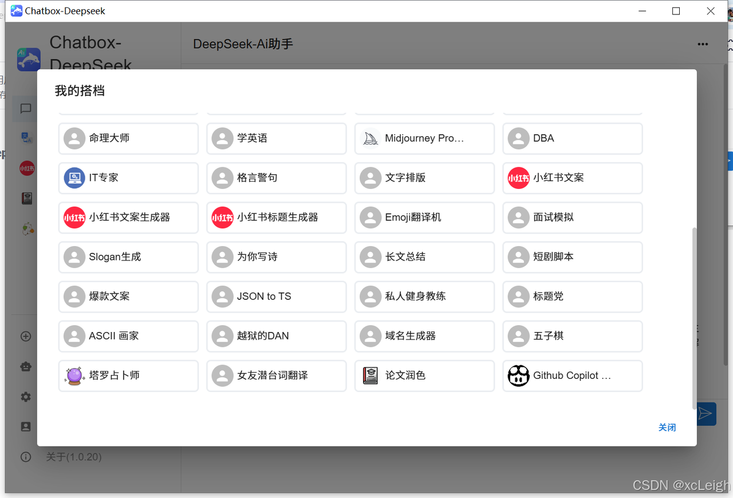Click the 小红书标题生成器 logo icon
This screenshot has height=498, width=733.
click(x=222, y=218)
